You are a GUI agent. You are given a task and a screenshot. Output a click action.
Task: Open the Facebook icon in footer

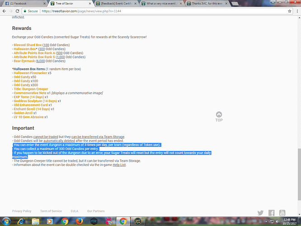point(272,212)
